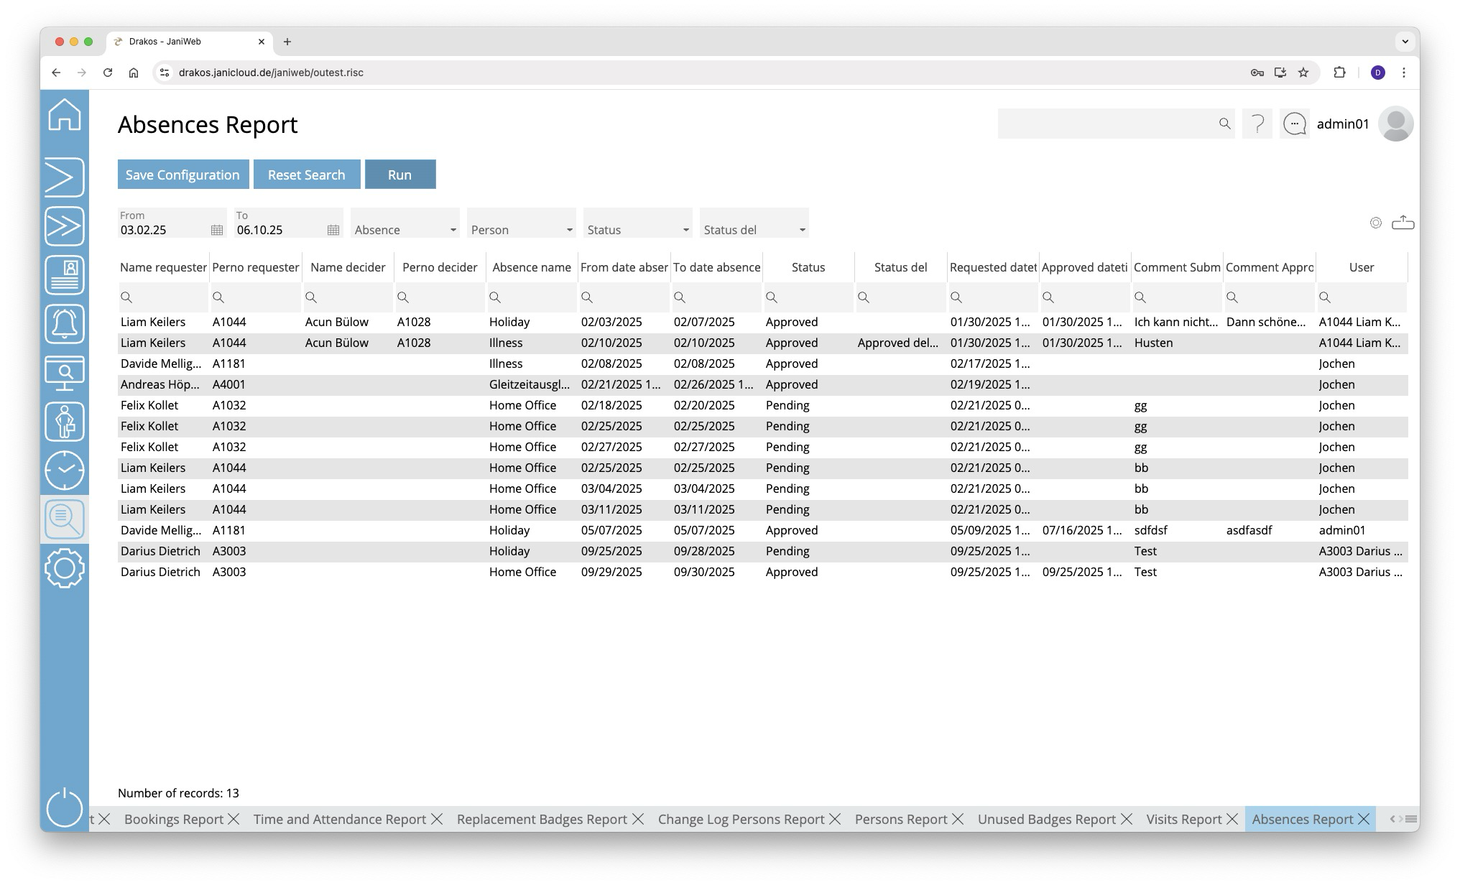Viewport: 1460px width, 885px height.
Task: Click the home icon in sidebar
Action: coord(65,115)
